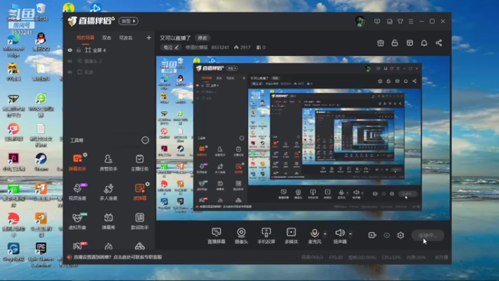Screen dimensions: 499x281
Task: Start 视频连麦 from the toolbox
Action: 77,192
